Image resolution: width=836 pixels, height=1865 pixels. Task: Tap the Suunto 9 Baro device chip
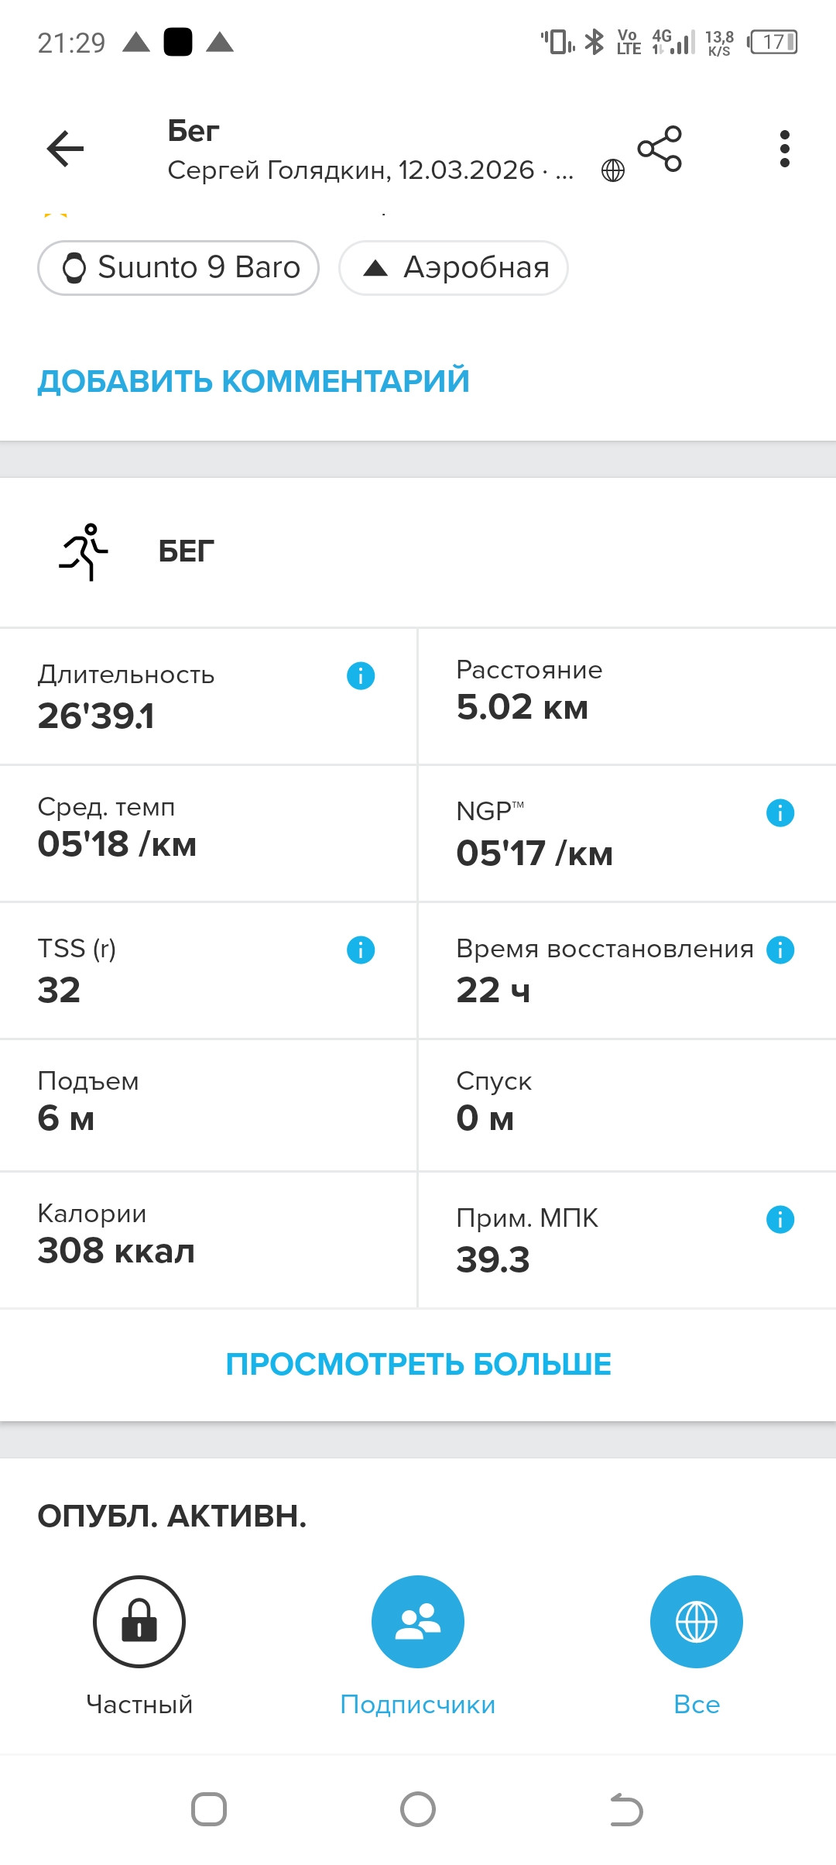point(179,268)
